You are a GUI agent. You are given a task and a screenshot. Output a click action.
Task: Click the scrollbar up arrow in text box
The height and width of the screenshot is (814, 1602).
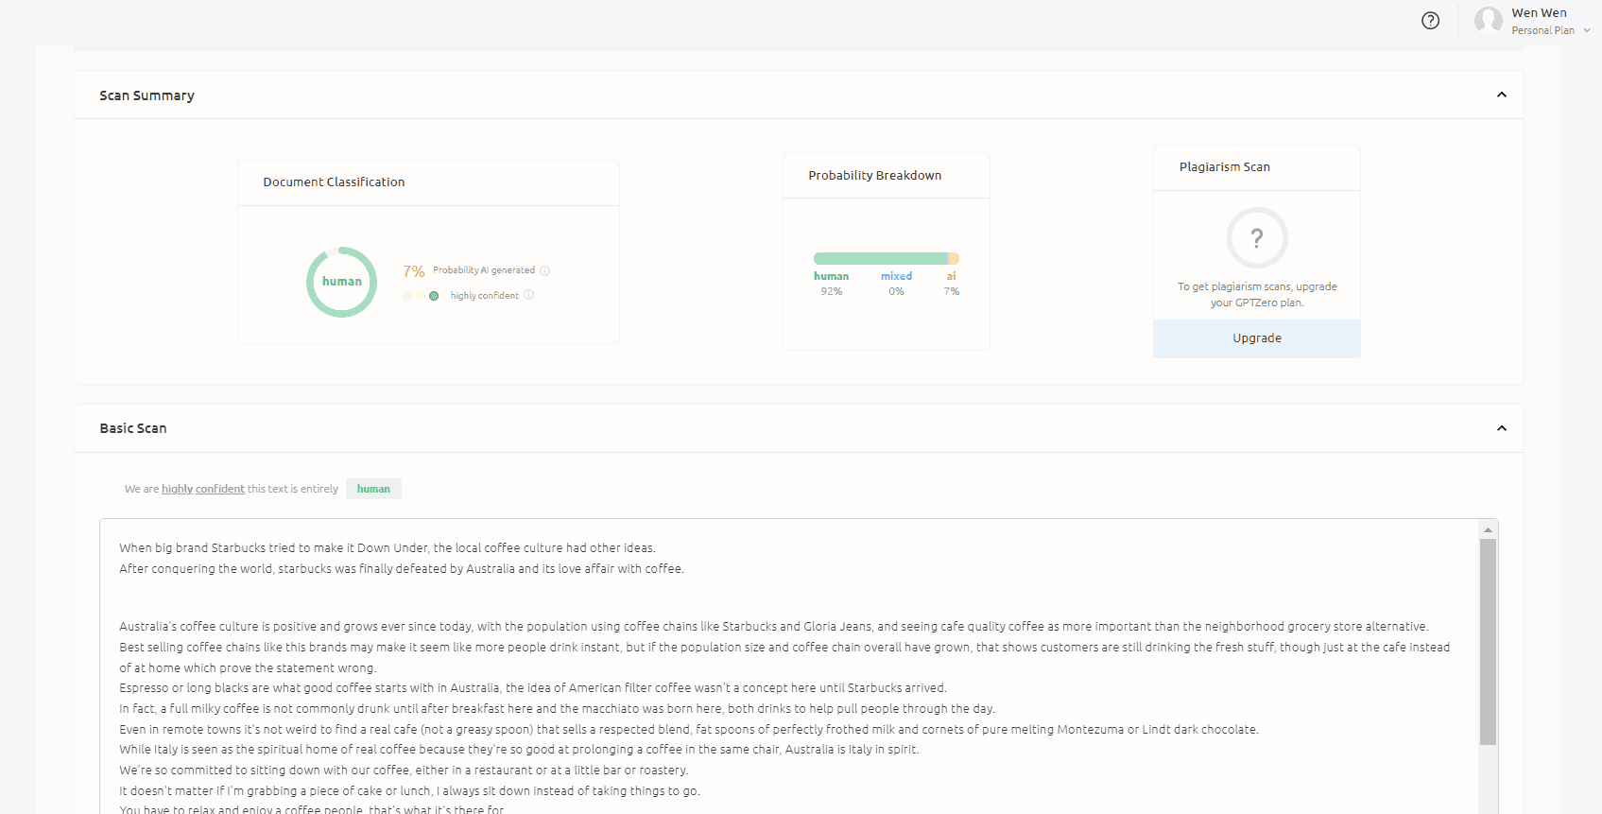point(1488,529)
